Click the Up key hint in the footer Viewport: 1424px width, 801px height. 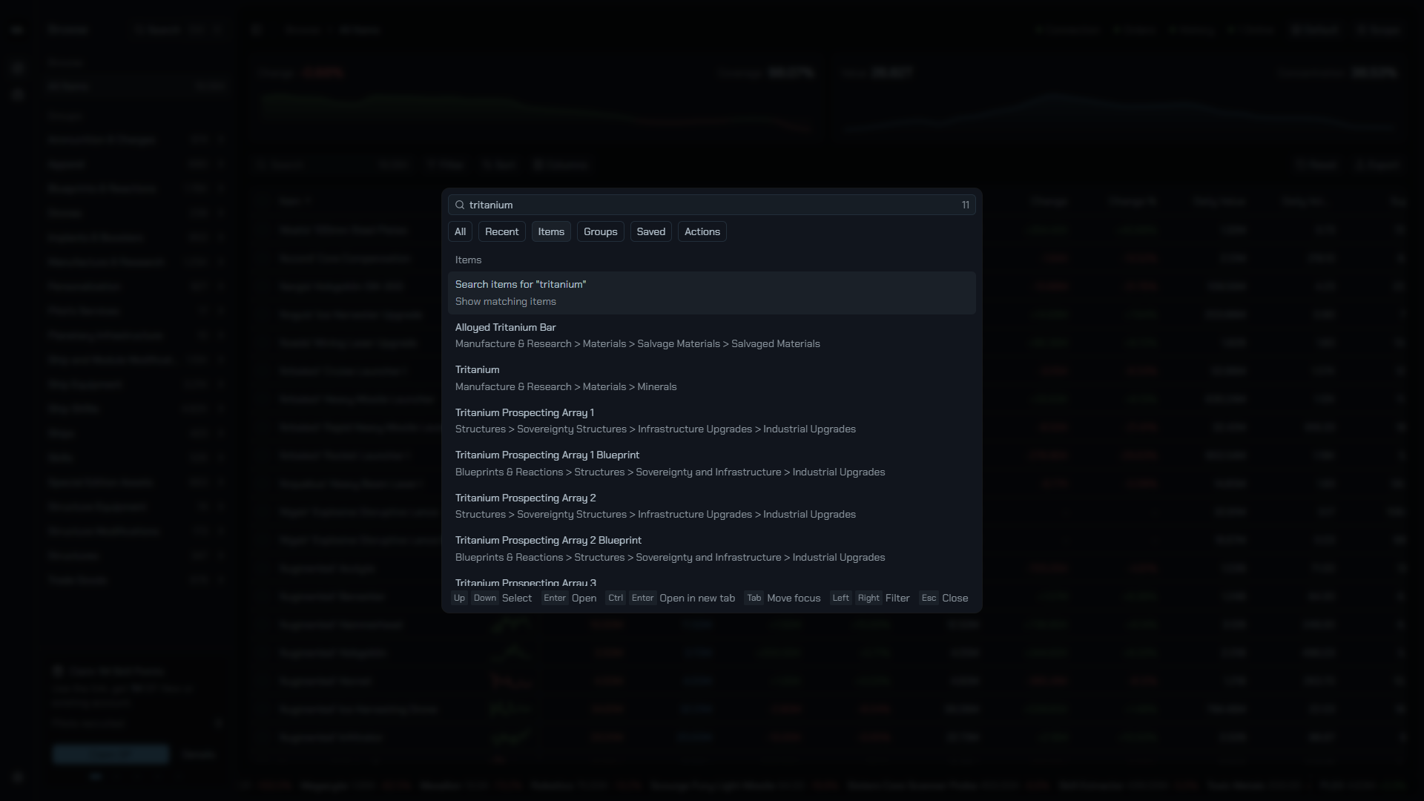459,598
